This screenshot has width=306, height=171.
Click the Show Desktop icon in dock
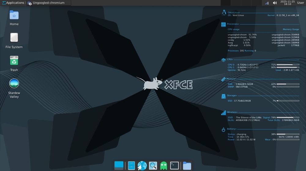pyautogui.click(x=119, y=166)
